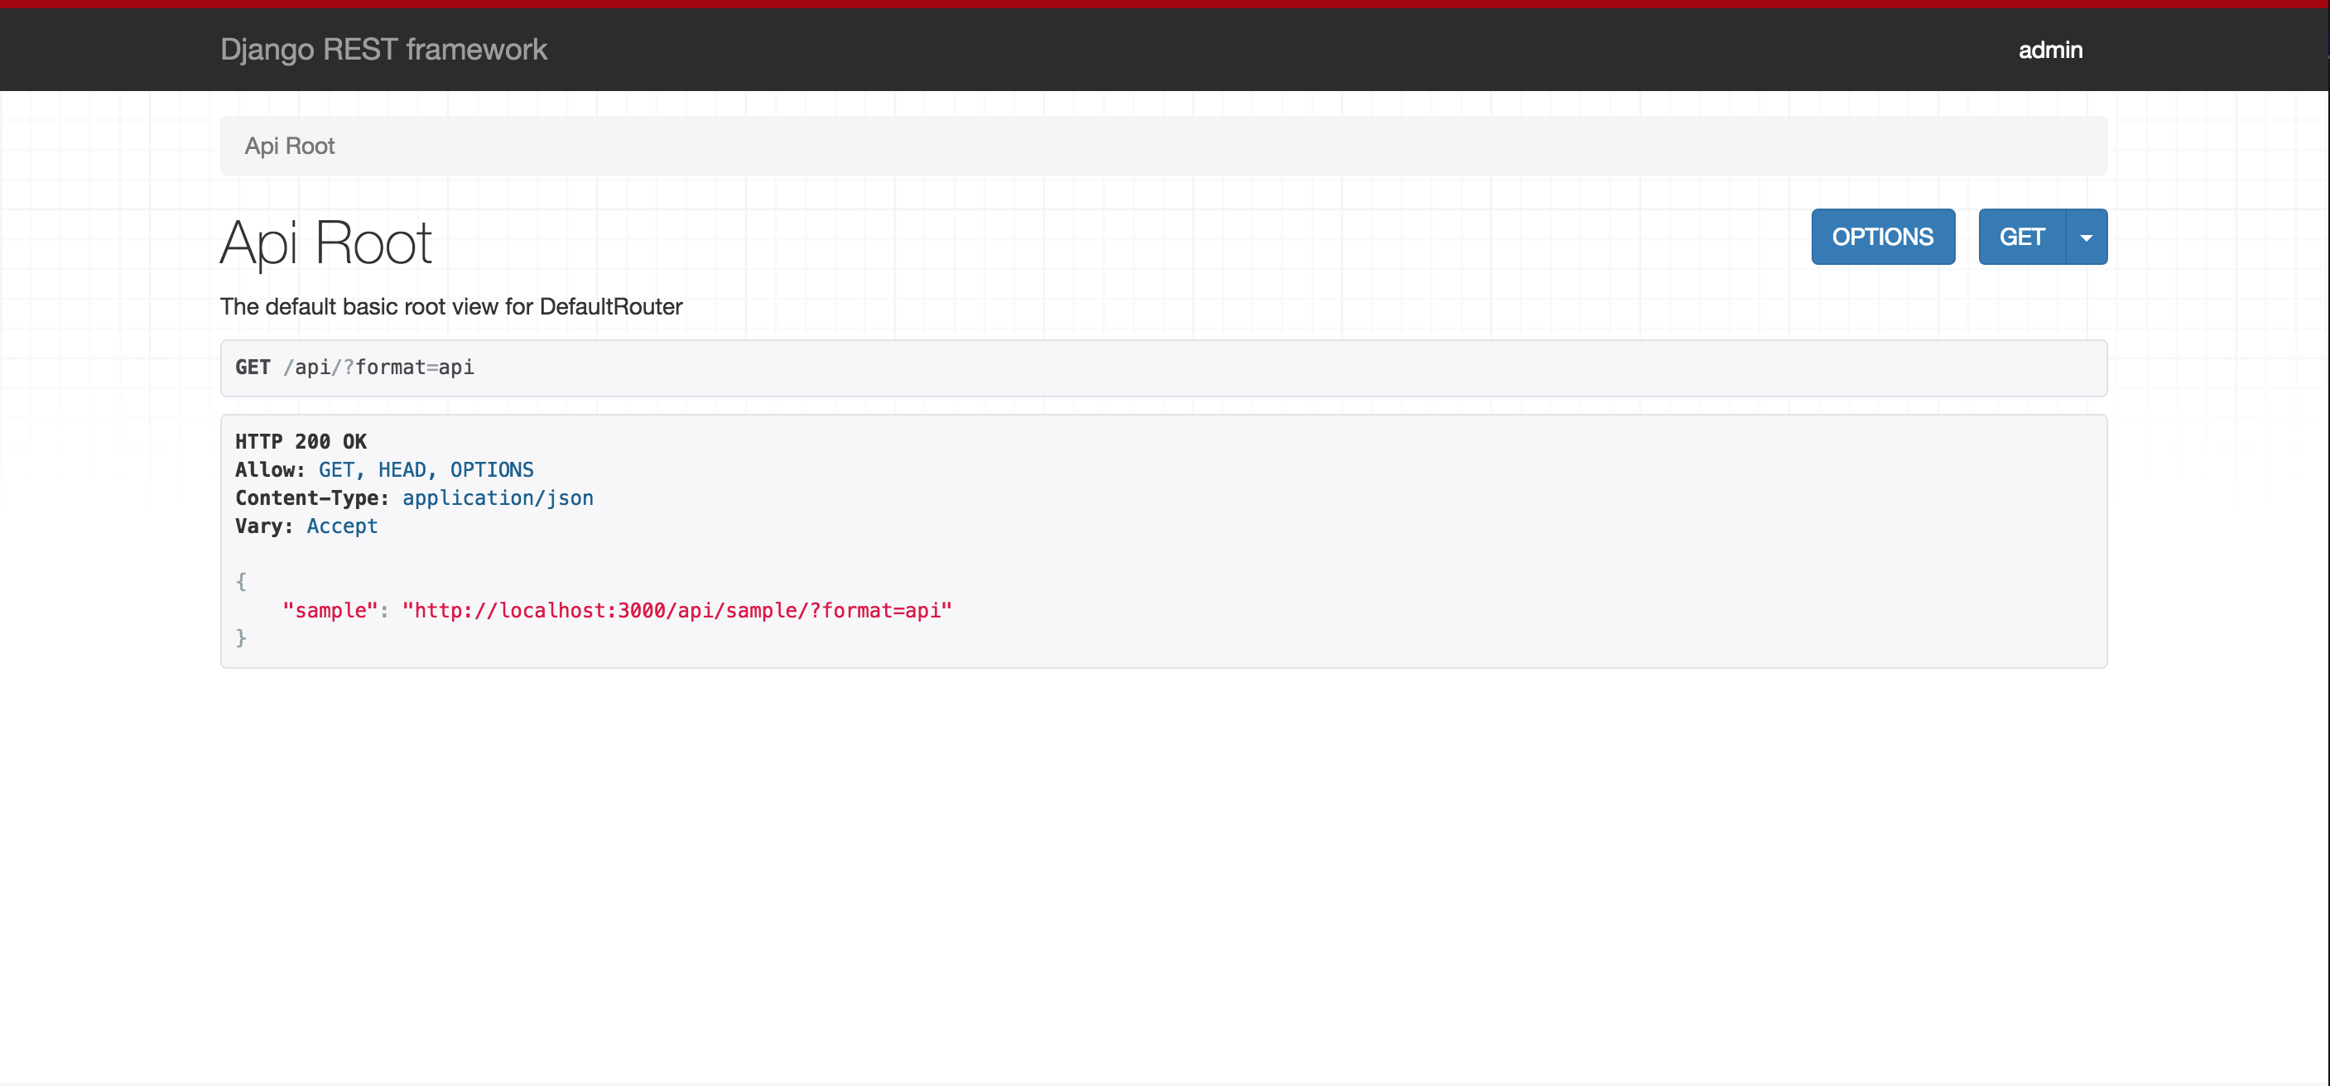Select the GET /api/?format=api request line
Screen dimensions: 2330x1086
[x=354, y=368]
